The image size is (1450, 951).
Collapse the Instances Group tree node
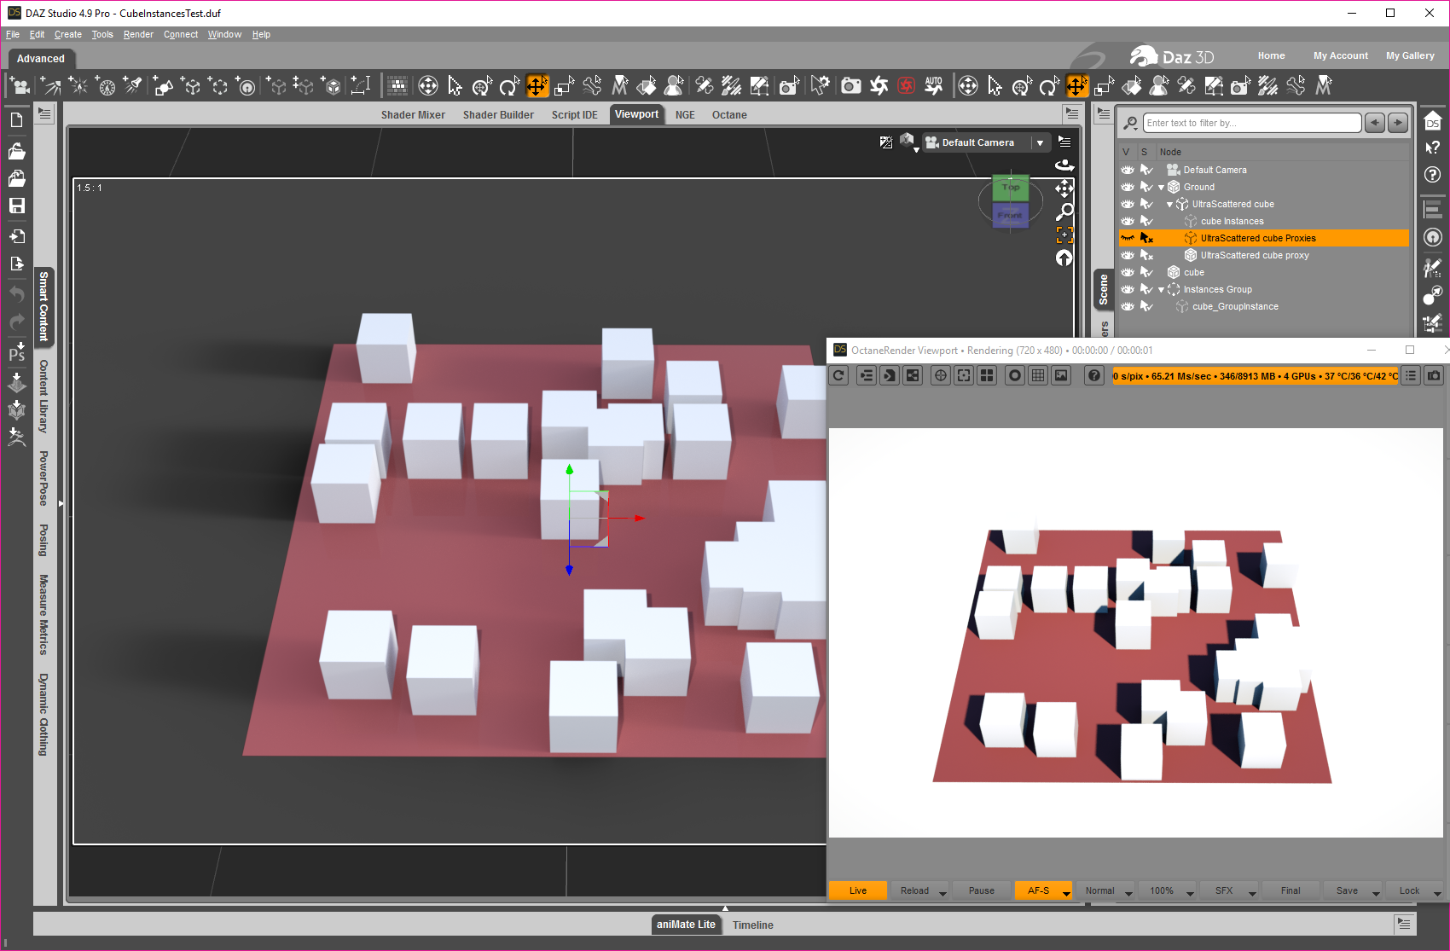1161,290
